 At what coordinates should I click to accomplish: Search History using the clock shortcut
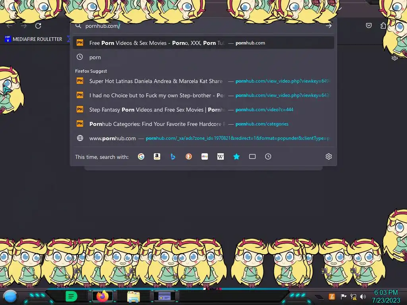[x=268, y=156]
